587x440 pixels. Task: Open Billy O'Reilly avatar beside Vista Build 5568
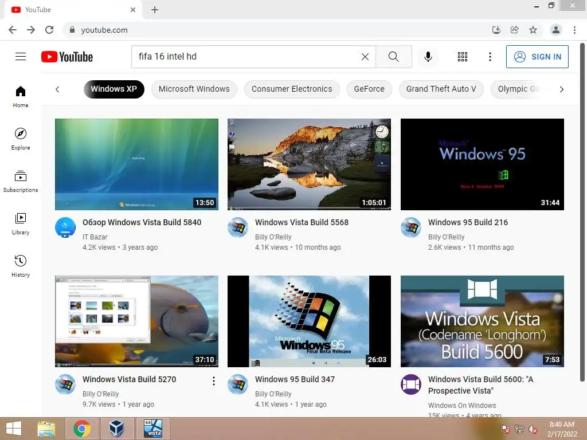[x=238, y=227]
